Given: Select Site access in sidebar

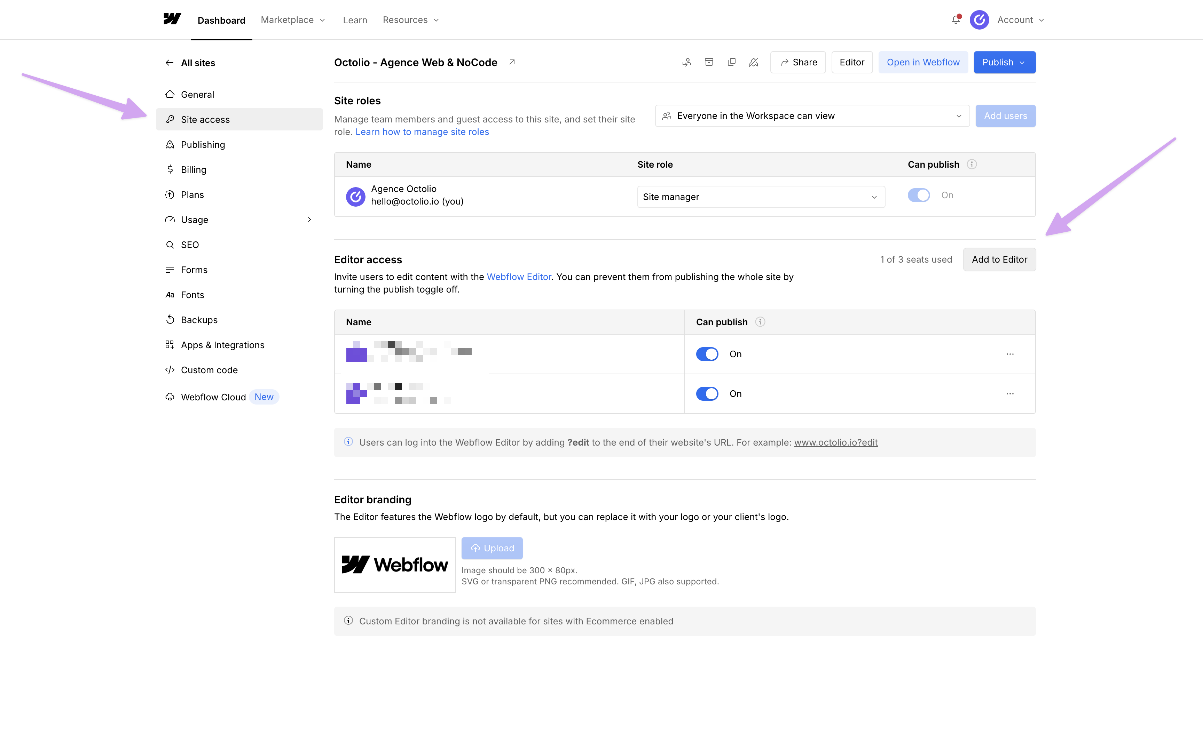Looking at the screenshot, I should (x=239, y=119).
